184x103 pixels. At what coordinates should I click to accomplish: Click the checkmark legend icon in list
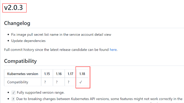coord(14,93)
